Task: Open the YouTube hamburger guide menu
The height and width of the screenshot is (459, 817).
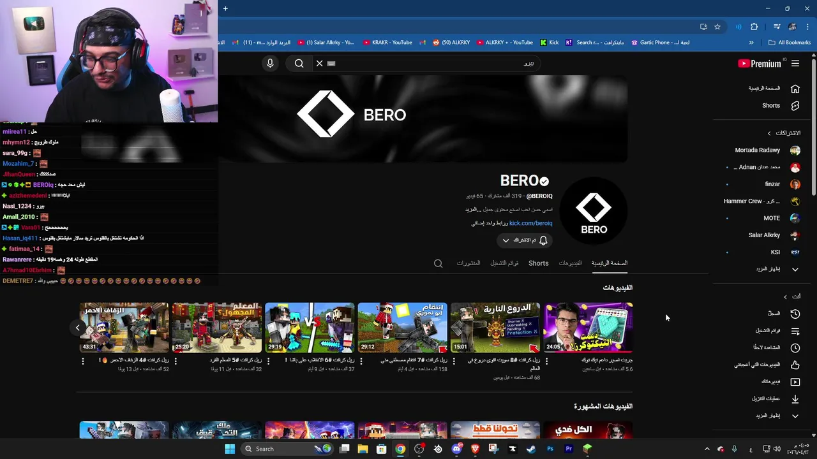Action: tap(795, 63)
